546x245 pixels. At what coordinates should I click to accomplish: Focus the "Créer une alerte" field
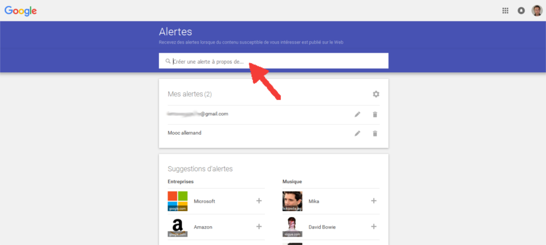click(274, 61)
